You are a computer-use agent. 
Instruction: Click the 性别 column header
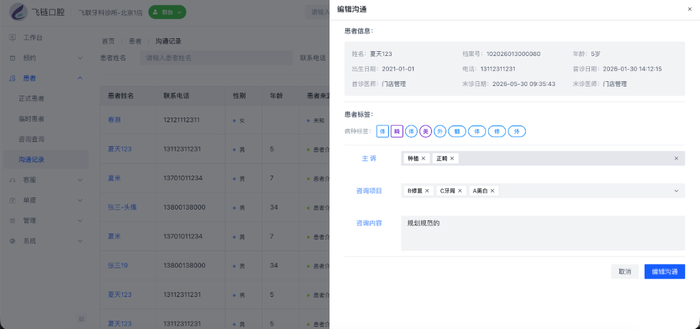coord(239,96)
